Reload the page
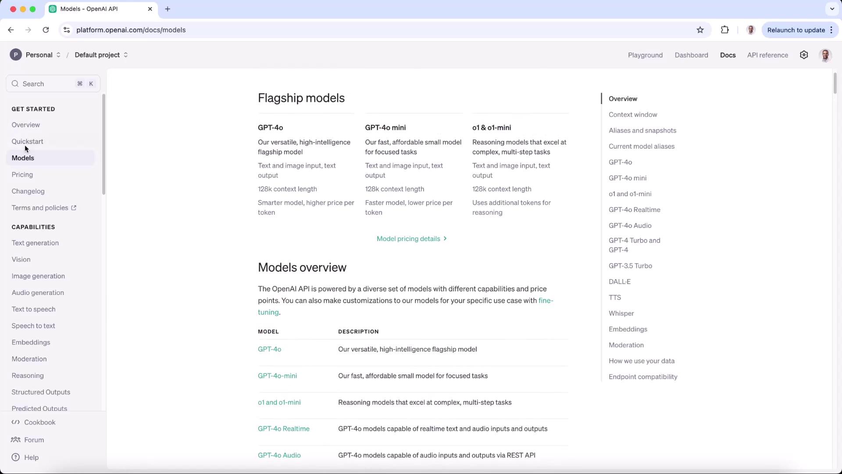 46,30
